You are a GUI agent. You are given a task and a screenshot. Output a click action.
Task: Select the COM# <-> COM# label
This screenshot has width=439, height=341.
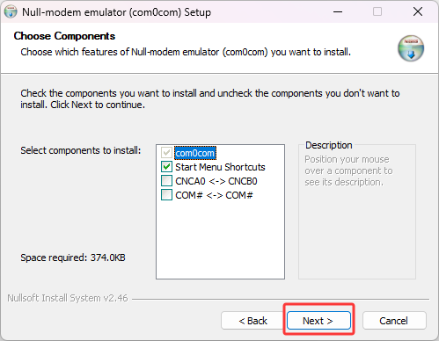(x=214, y=195)
